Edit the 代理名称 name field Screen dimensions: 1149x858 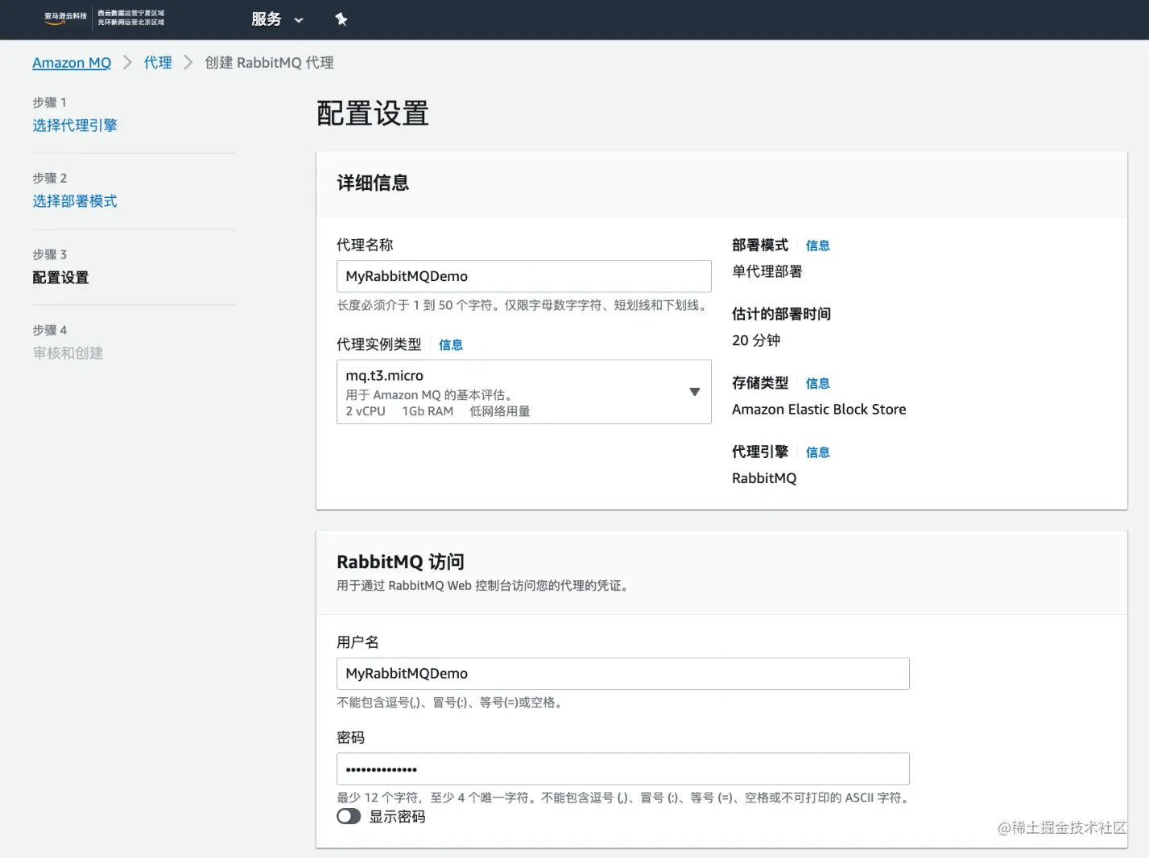[524, 276]
